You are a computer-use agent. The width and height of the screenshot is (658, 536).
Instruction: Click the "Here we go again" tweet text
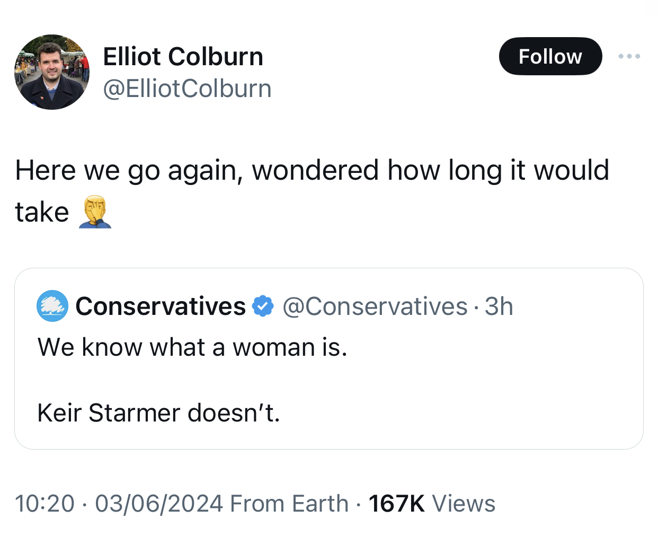[x=312, y=170]
